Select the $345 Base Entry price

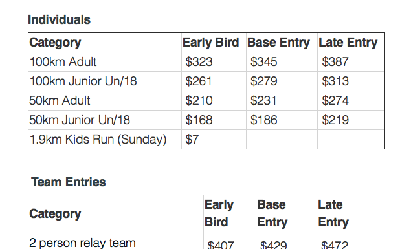[x=263, y=62]
